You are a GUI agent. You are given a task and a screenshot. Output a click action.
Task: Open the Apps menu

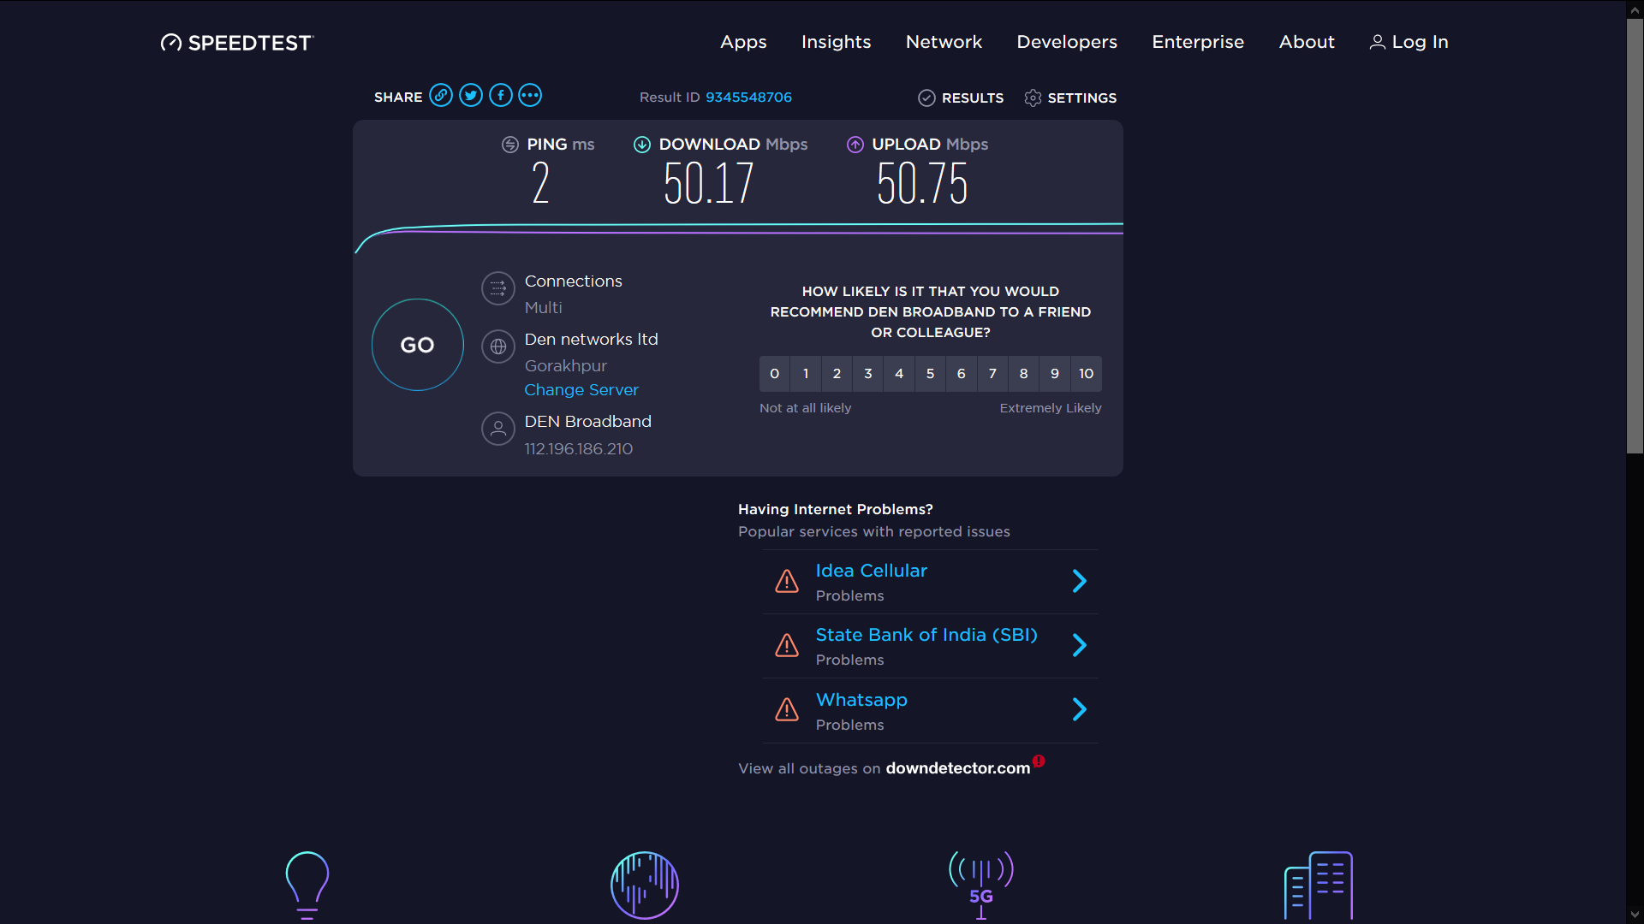point(743,42)
